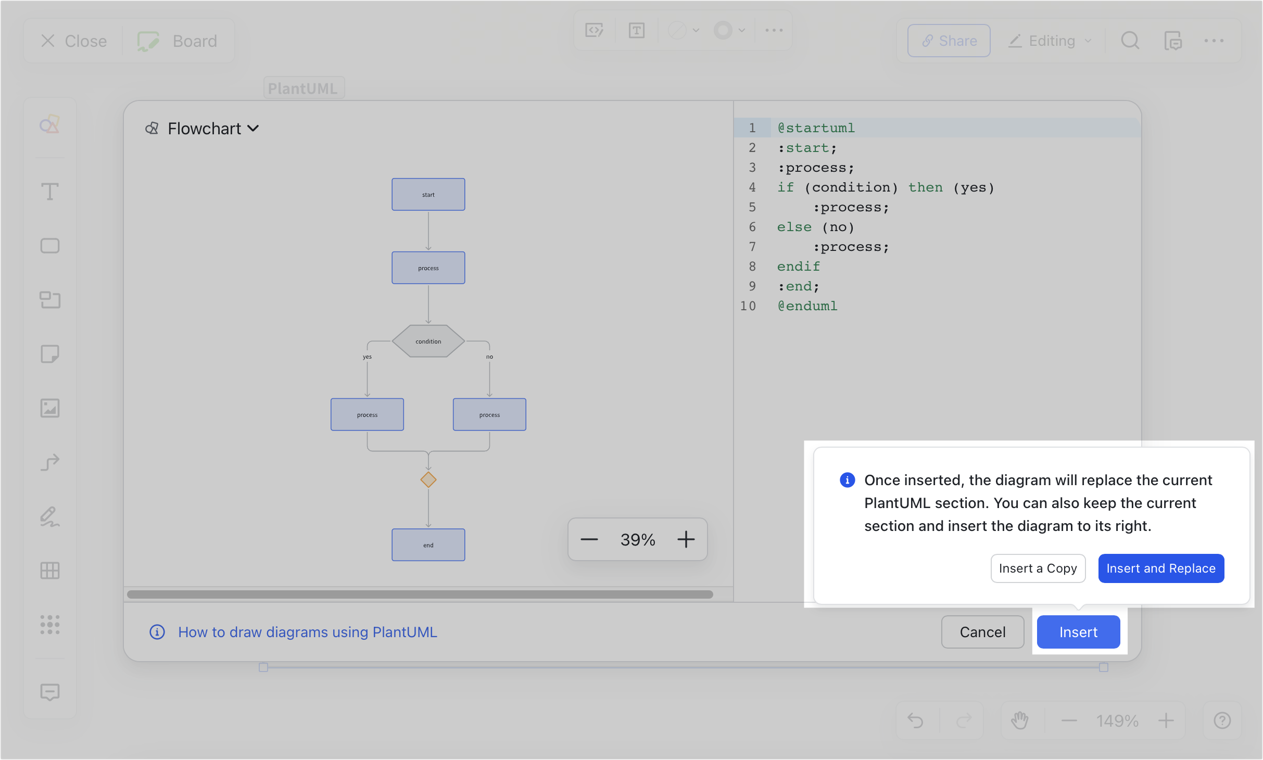This screenshot has width=1263, height=760.
Task: Click the blue Insert button
Action: coord(1078,632)
